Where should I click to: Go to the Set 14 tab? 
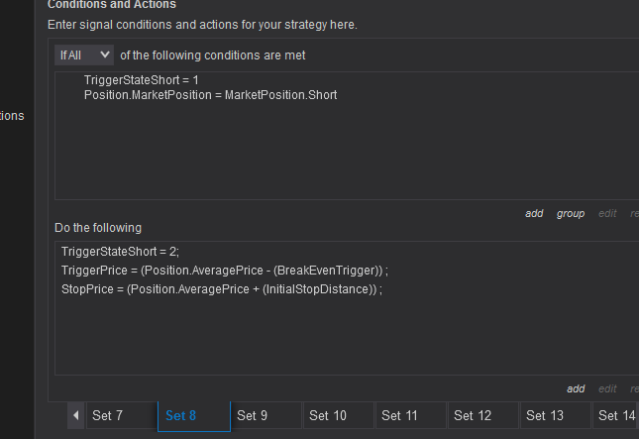(616, 416)
